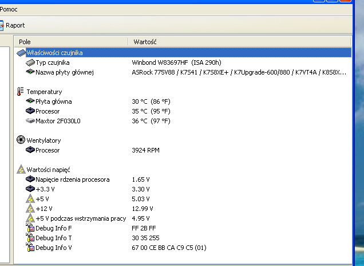Select the Napięcie rdzenia procesora label
The height and width of the screenshot is (266, 364).
click(73, 179)
